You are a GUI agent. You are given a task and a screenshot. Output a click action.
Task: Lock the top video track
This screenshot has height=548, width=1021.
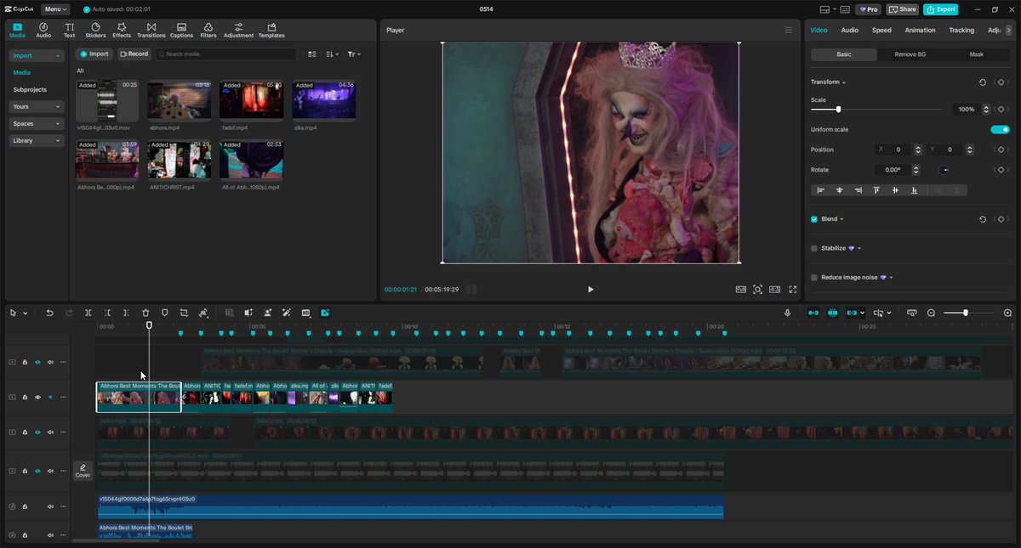(25, 362)
